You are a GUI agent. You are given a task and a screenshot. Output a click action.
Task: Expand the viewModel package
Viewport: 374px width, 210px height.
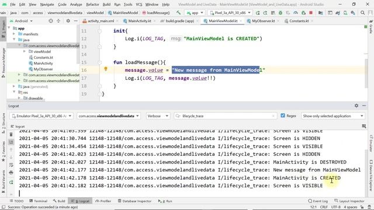click(25, 51)
